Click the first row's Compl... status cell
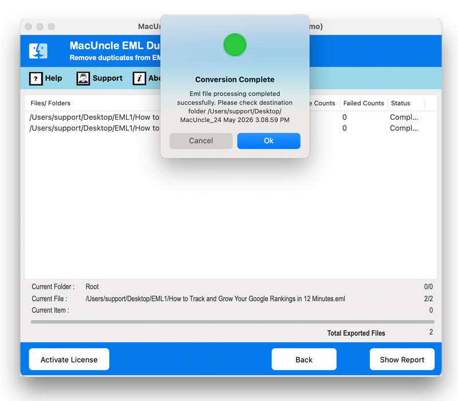This screenshot has width=458, height=401. [404, 117]
